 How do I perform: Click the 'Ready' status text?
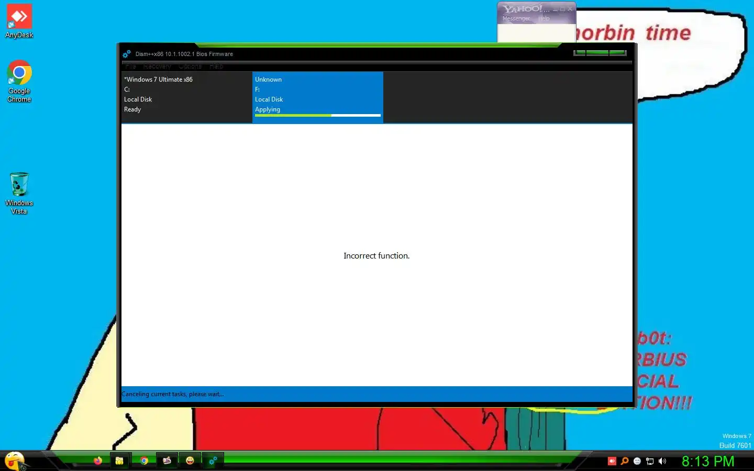pyautogui.click(x=132, y=109)
